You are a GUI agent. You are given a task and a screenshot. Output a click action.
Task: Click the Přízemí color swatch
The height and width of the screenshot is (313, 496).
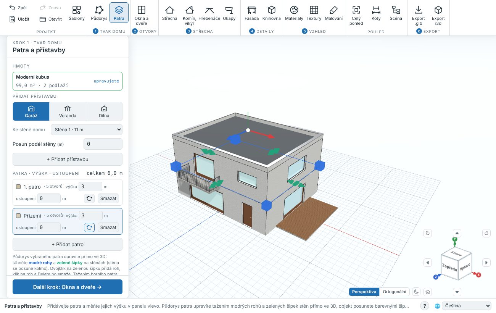click(x=18, y=216)
